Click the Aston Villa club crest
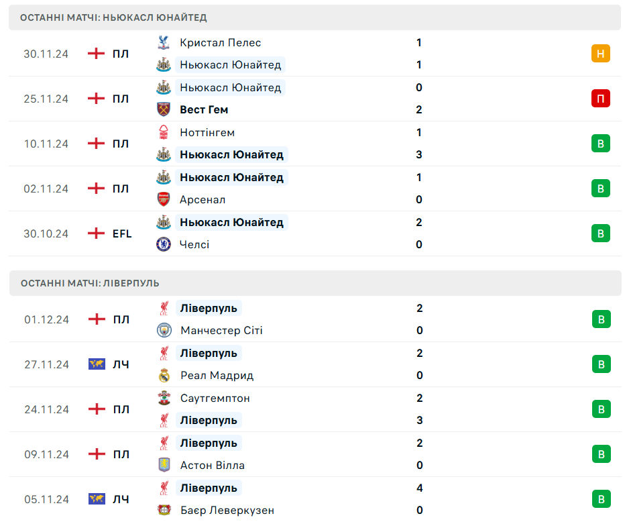 pyautogui.click(x=164, y=465)
